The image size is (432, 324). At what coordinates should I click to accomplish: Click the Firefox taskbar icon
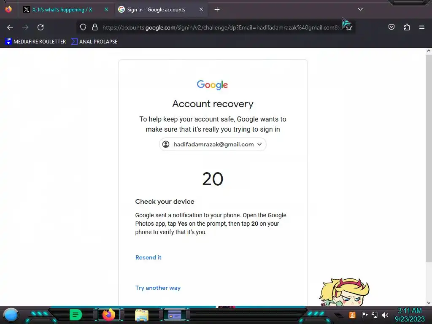(108, 315)
